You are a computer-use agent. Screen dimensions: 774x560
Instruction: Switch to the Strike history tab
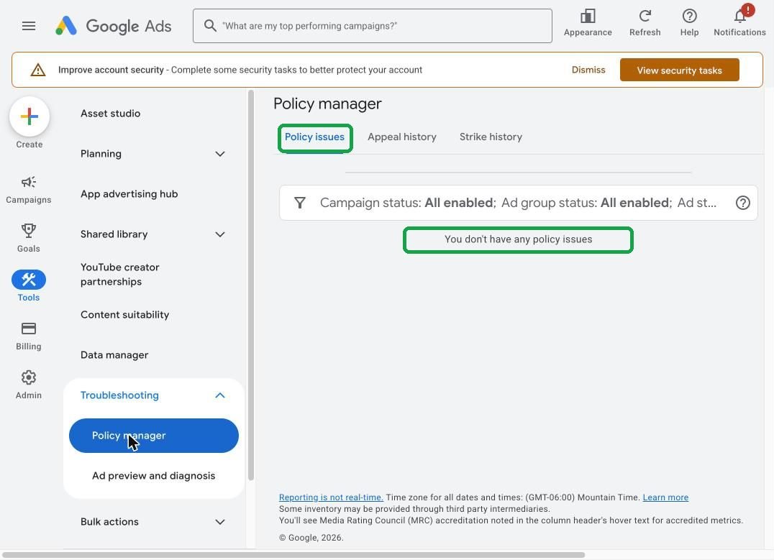[x=491, y=137]
